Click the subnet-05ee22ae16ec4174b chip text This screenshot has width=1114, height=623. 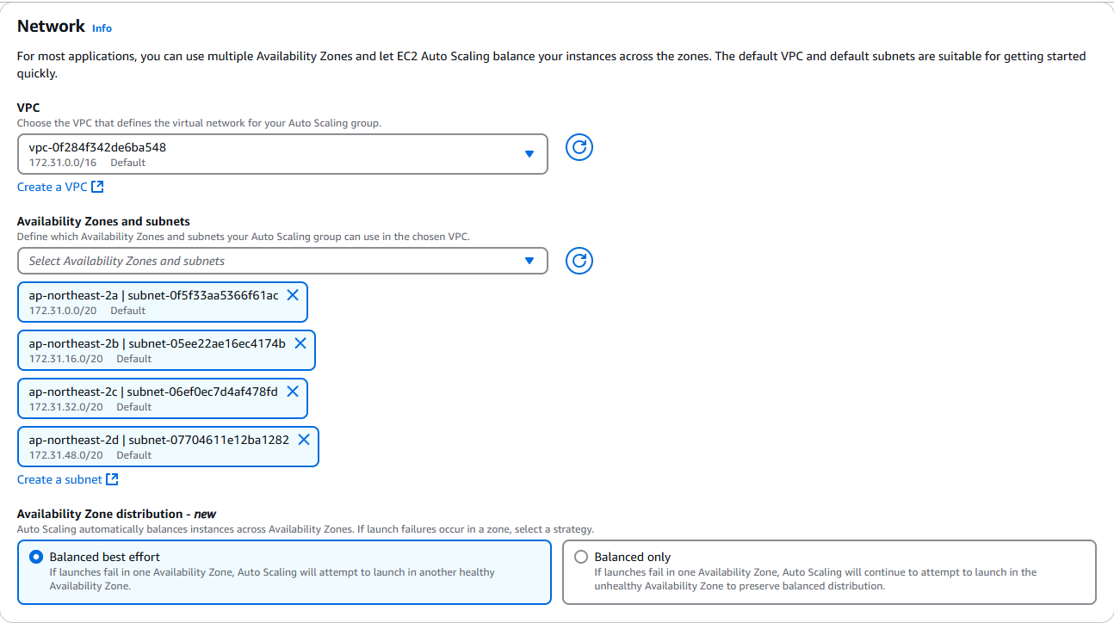coord(207,343)
